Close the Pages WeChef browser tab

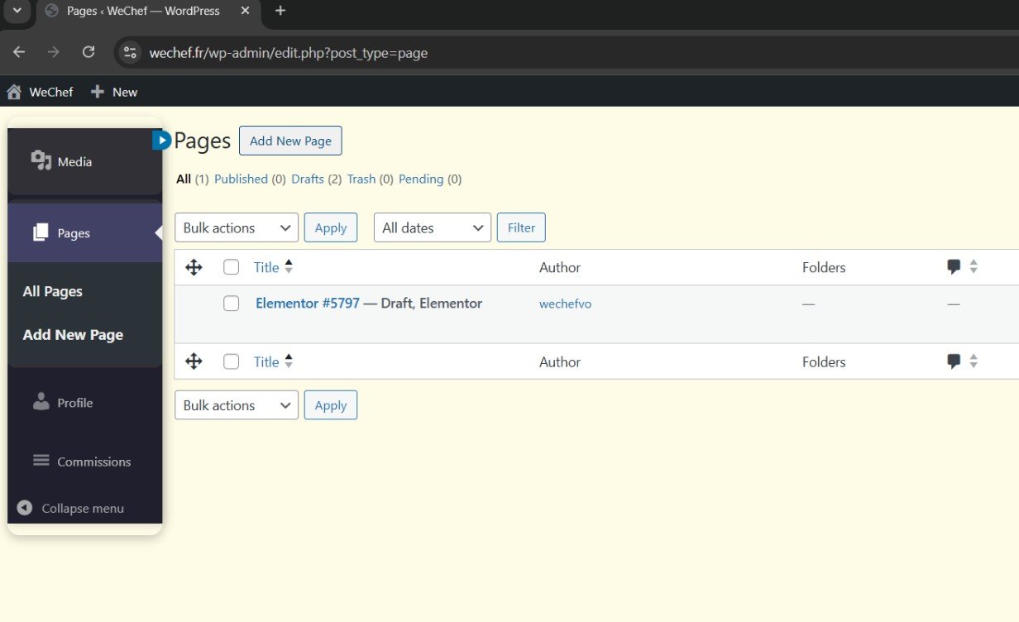tap(245, 11)
